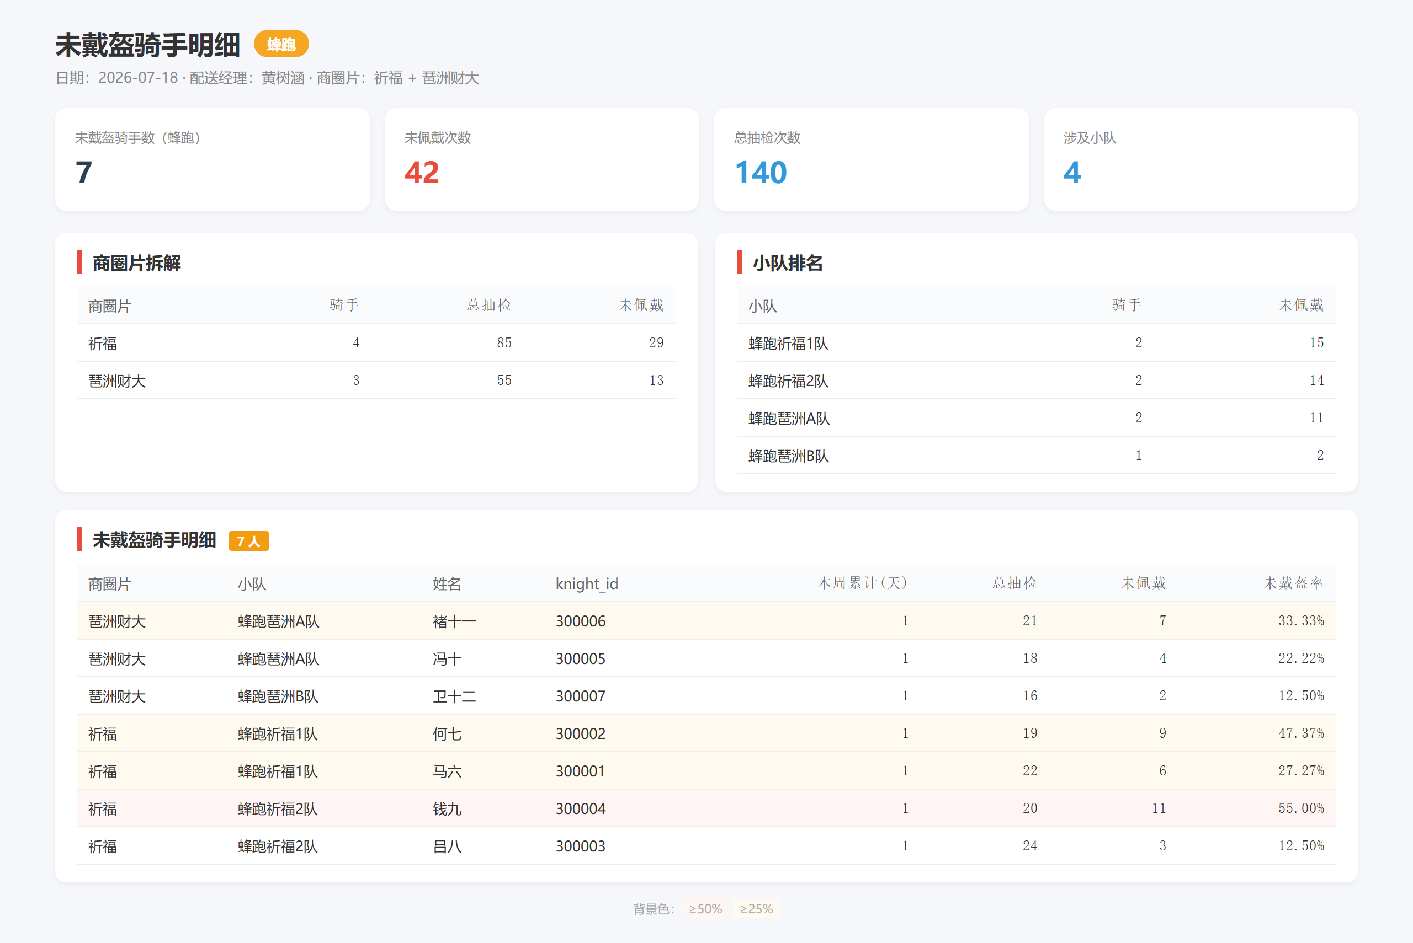Click 蜂跑祈福1队 in the team ranking
1413x943 pixels.
pyautogui.click(x=788, y=344)
